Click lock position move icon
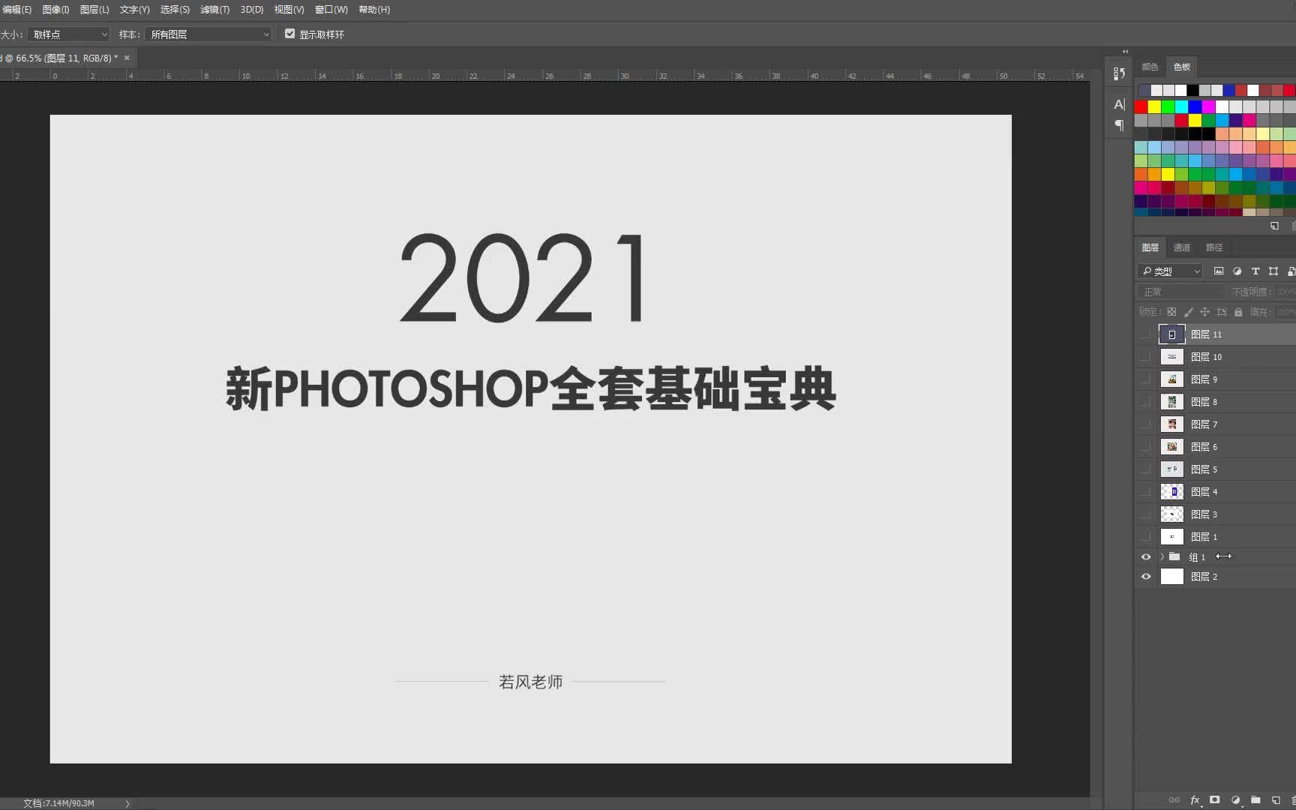Viewport: 1296px width, 810px height. click(1204, 312)
